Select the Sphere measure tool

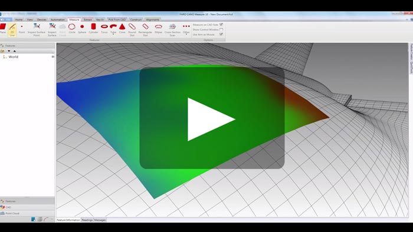click(82, 28)
